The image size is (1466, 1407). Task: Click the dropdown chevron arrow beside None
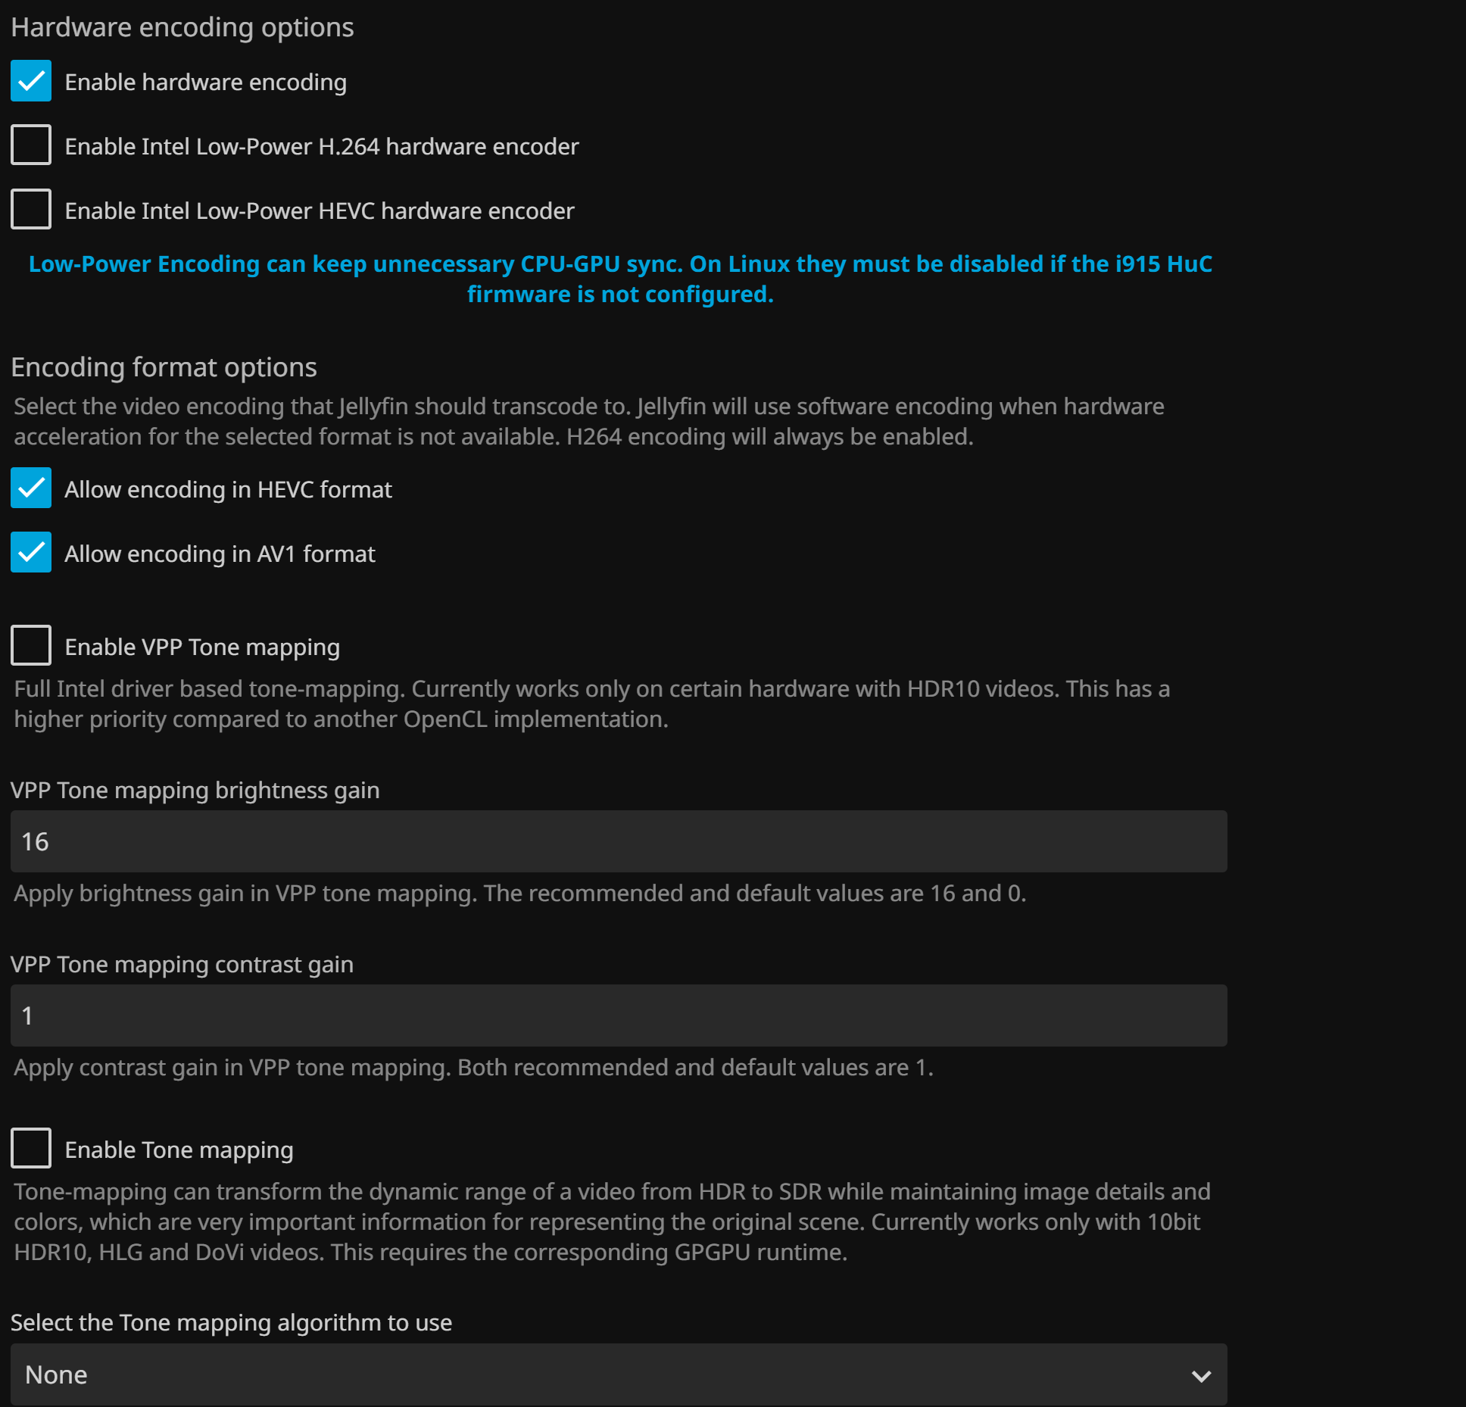pos(1201,1376)
